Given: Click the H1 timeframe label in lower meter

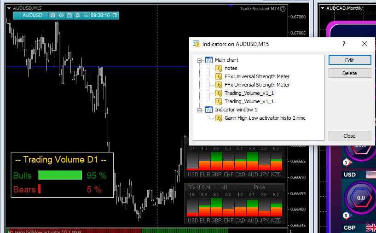Looking at the screenshot, I should [225, 187].
